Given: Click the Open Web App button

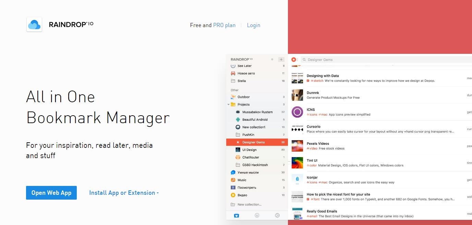Looking at the screenshot, I should coord(51,193).
